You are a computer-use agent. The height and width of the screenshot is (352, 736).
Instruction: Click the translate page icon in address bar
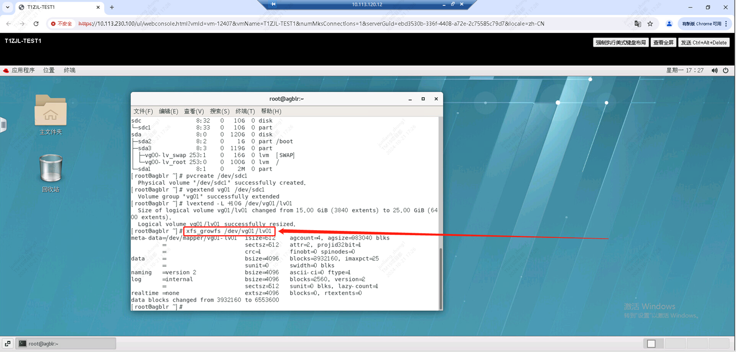tap(637, 24)
